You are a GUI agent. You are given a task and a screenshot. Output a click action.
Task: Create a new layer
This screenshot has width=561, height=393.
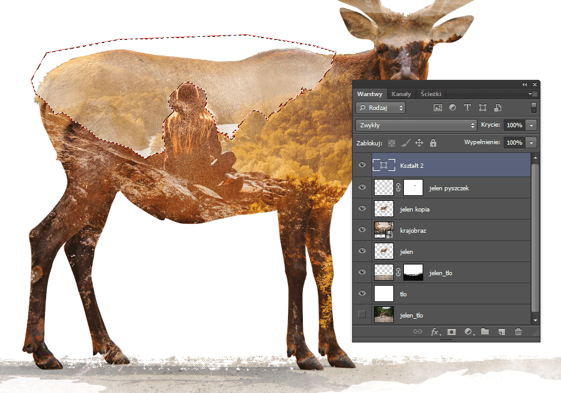pyautogui.click(x=502, y=332)
